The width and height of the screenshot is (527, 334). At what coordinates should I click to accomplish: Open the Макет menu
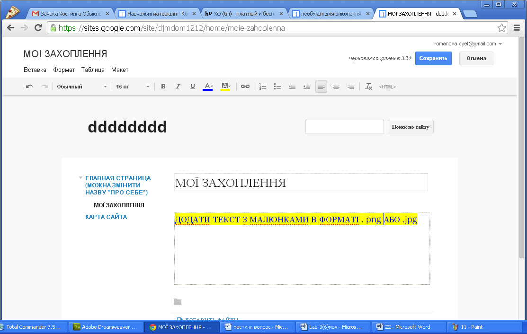[120, 70]
